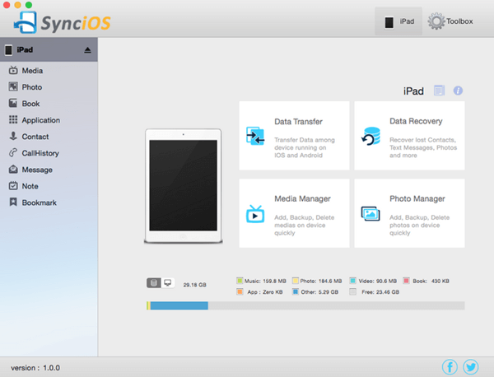Go to the Book sidebar item
494x377 pixels.
tap(31, 104)
